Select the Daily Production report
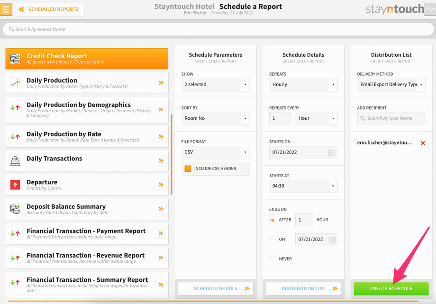The width and height of the screenshot is (436, 304). [x=87, y=83]
